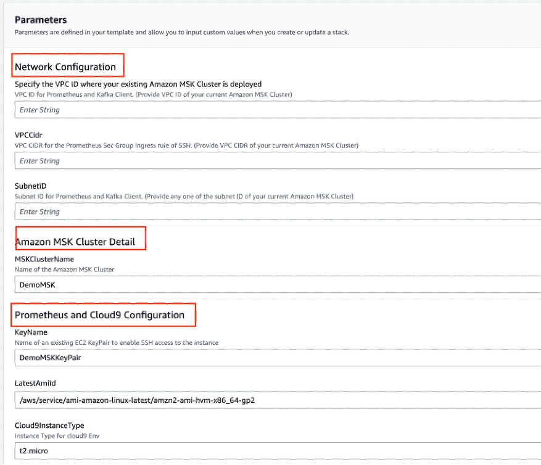Click the Network Configuration section header
Screen dimensions: 541x465
click(x=67, y=66)
